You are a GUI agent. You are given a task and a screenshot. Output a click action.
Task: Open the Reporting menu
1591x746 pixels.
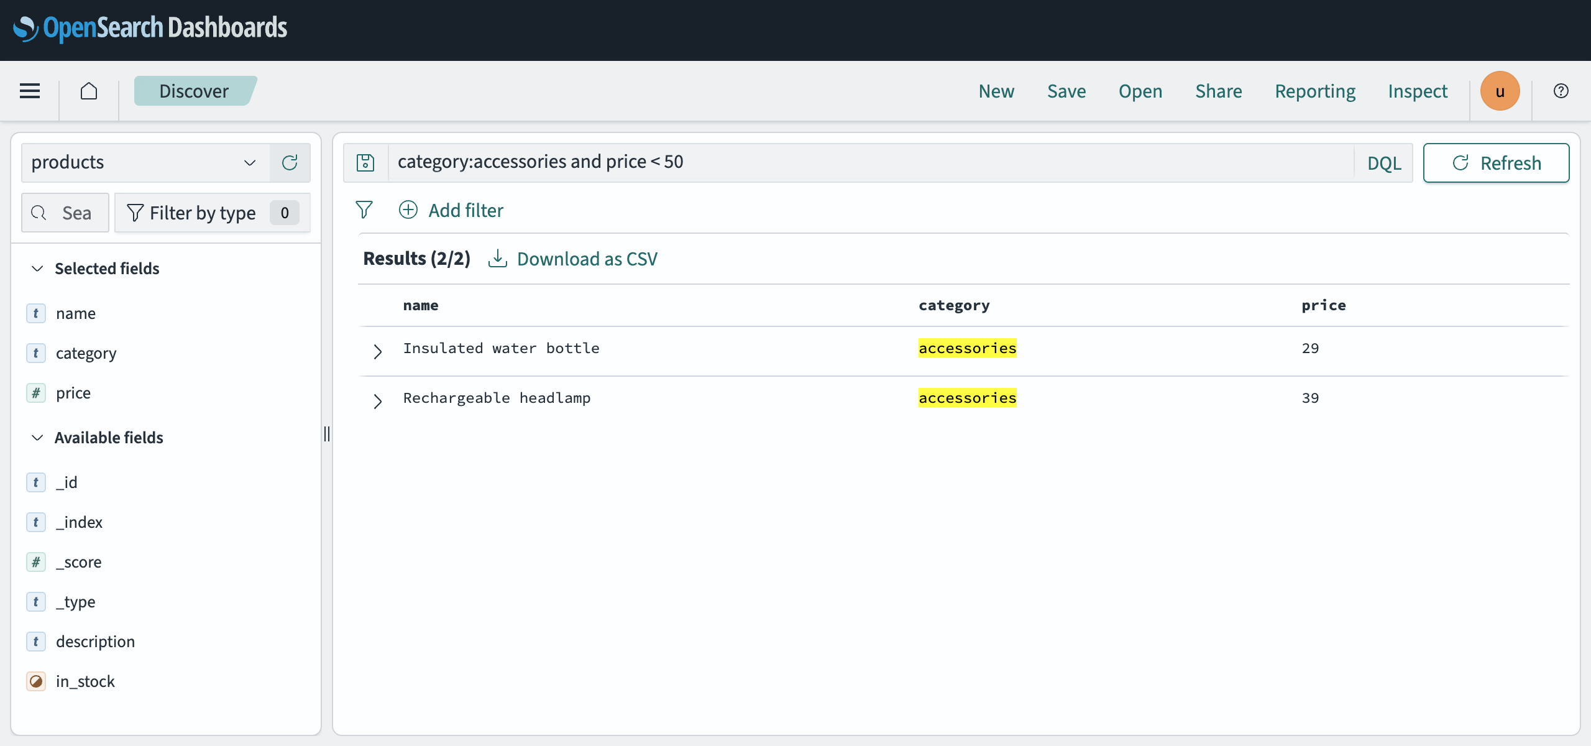click(1315, 91)
